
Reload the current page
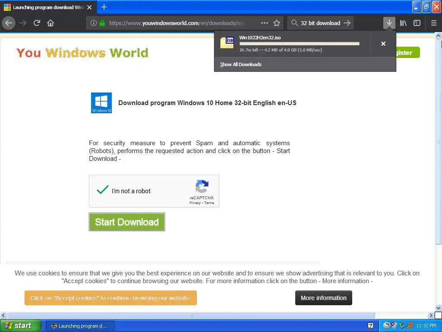pyautogui.click(x=37, y=23)
